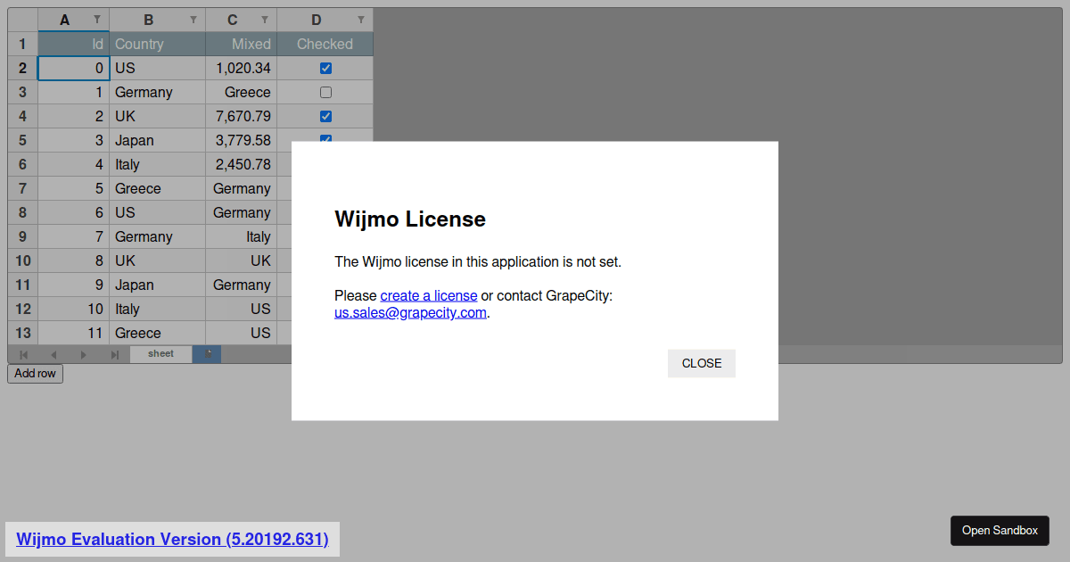Open the filter for column D
Screen dimensions: 1070x562
[361, 20]
